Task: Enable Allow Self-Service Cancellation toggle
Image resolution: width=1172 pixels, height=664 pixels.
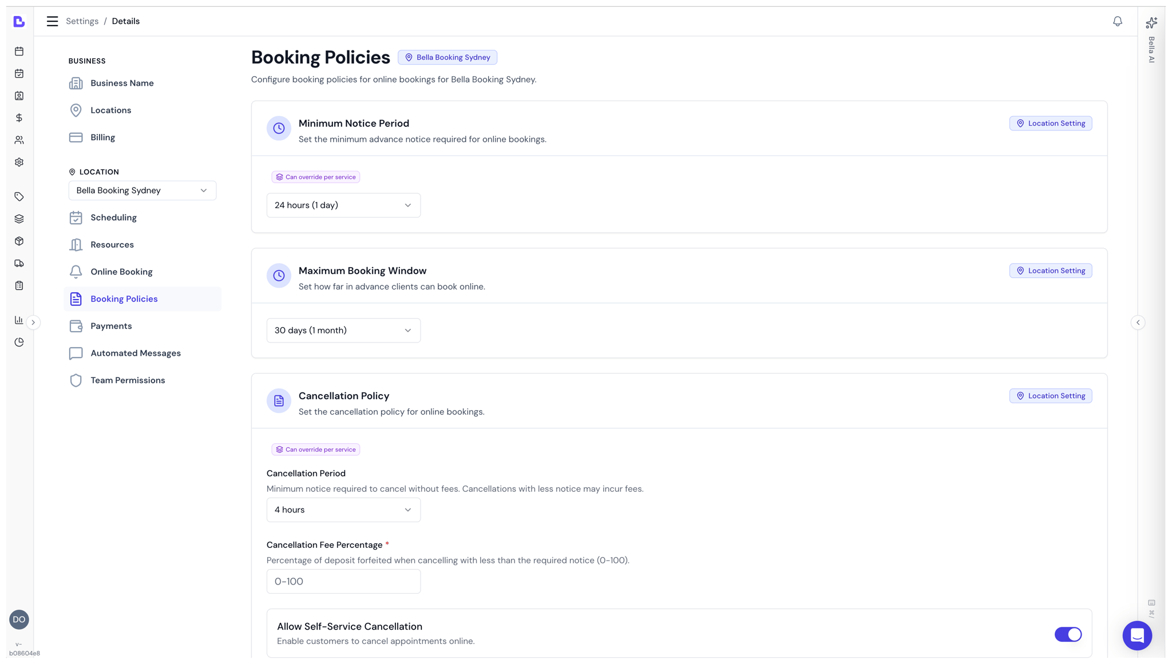Action: 1068,634
